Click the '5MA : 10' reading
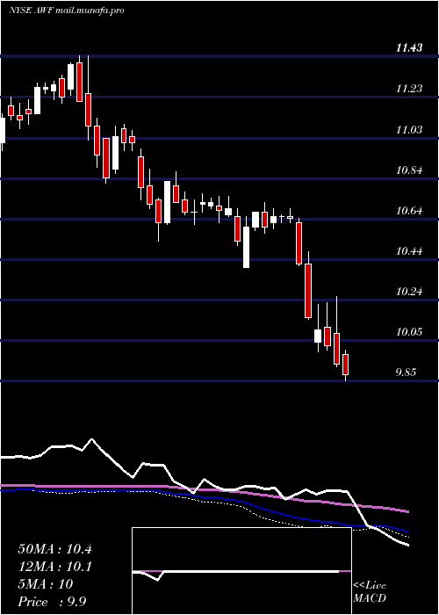439x615 pixels. click(46, 584)
